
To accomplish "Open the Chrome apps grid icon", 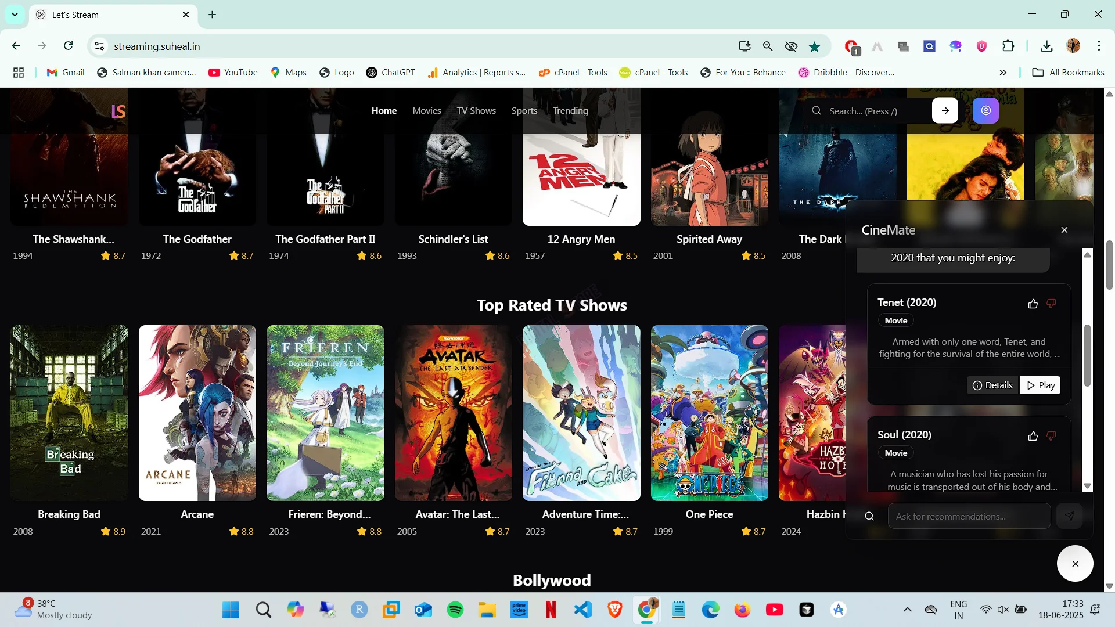I will coord(19,73).
